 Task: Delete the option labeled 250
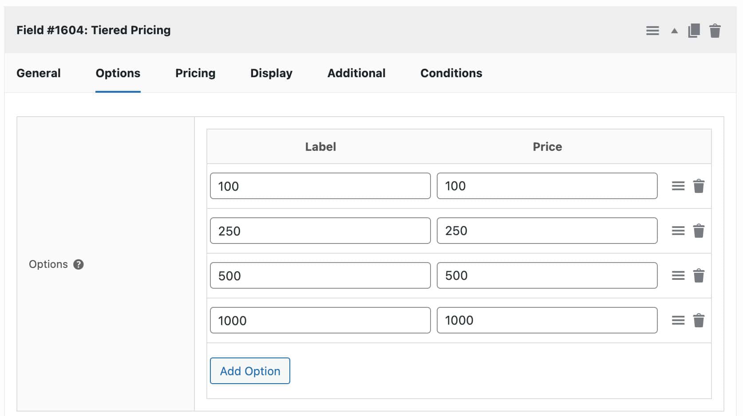pyautogui.click(x=699, y=231)
